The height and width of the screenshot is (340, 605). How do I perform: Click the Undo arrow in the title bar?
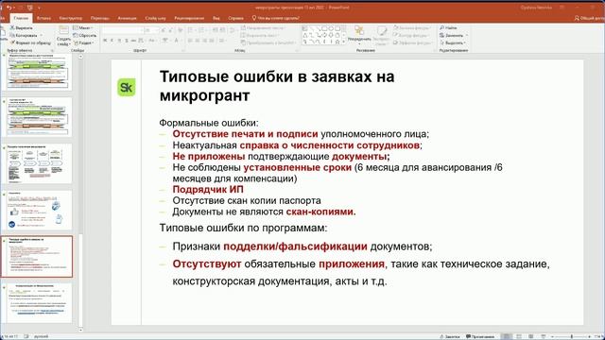click(x=9, y=8)
